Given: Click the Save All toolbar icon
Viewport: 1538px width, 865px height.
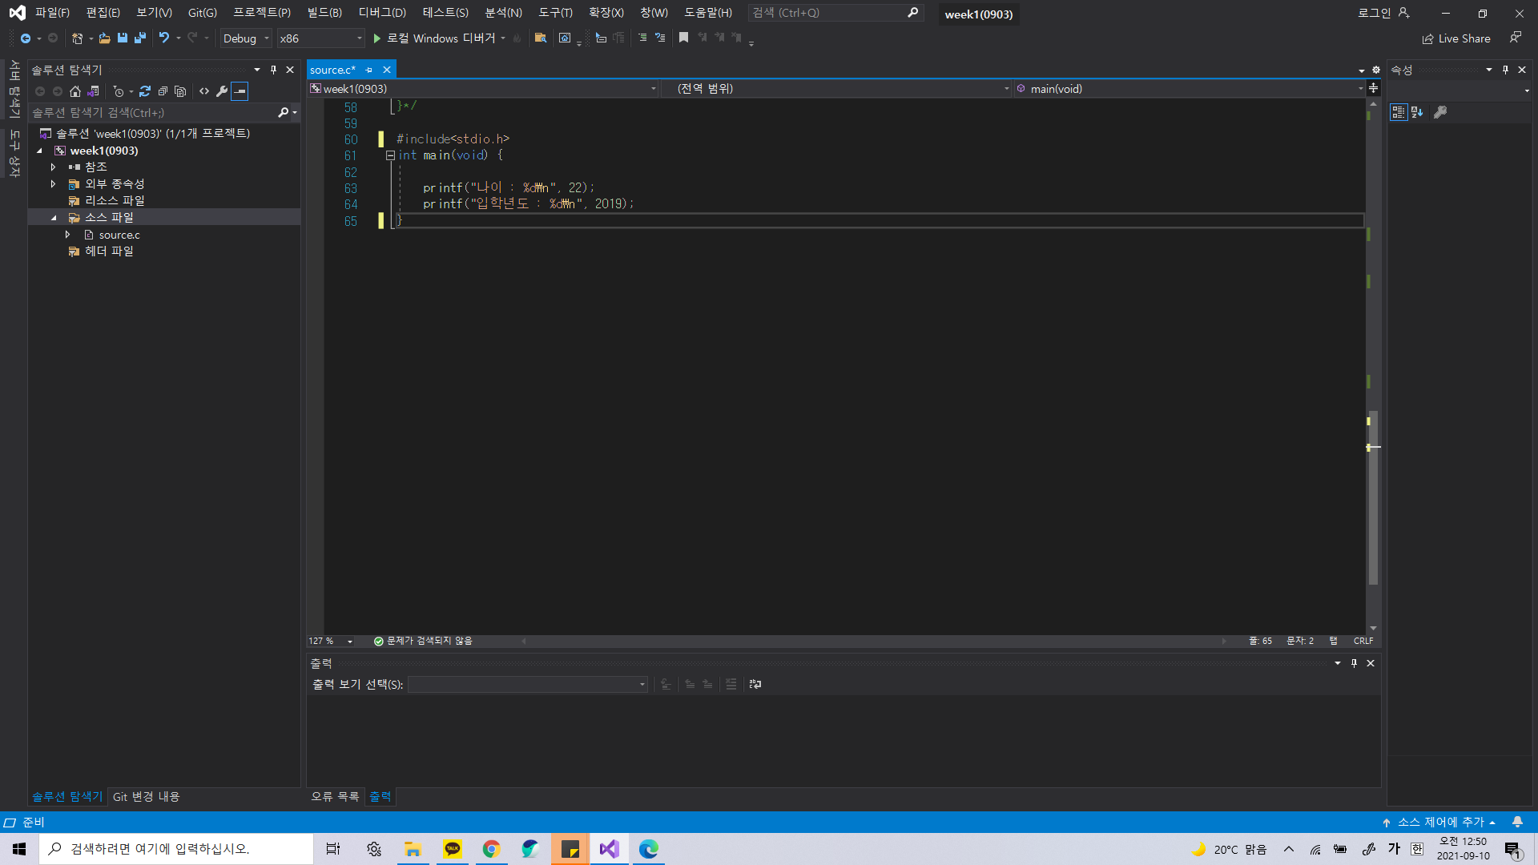Looking at the screenshot, I should 140,38.
